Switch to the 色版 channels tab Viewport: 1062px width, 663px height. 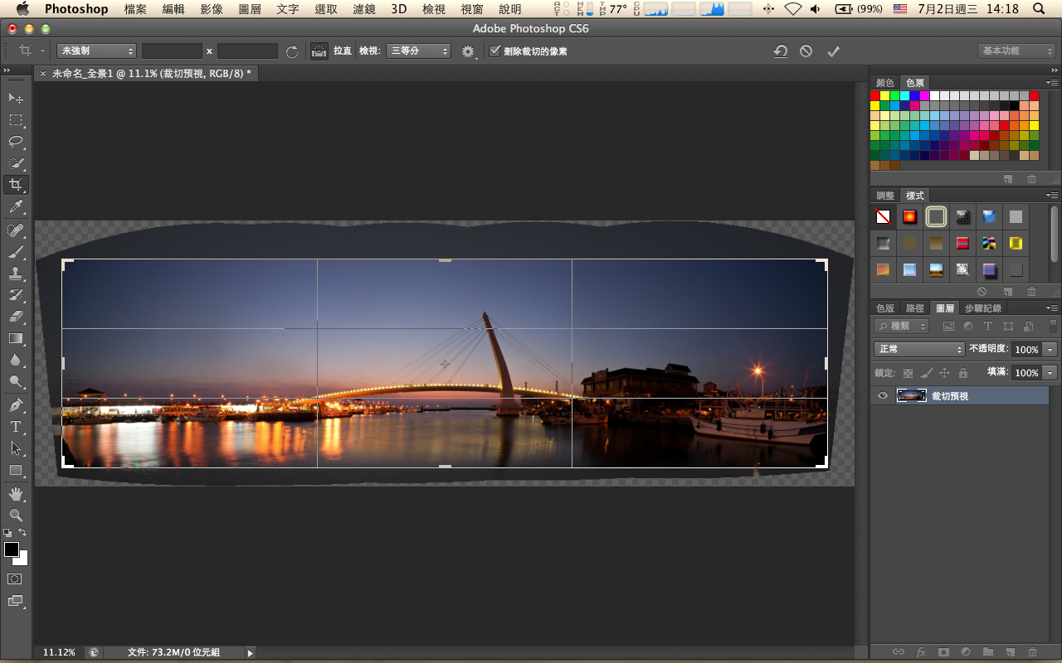point(885,308)
